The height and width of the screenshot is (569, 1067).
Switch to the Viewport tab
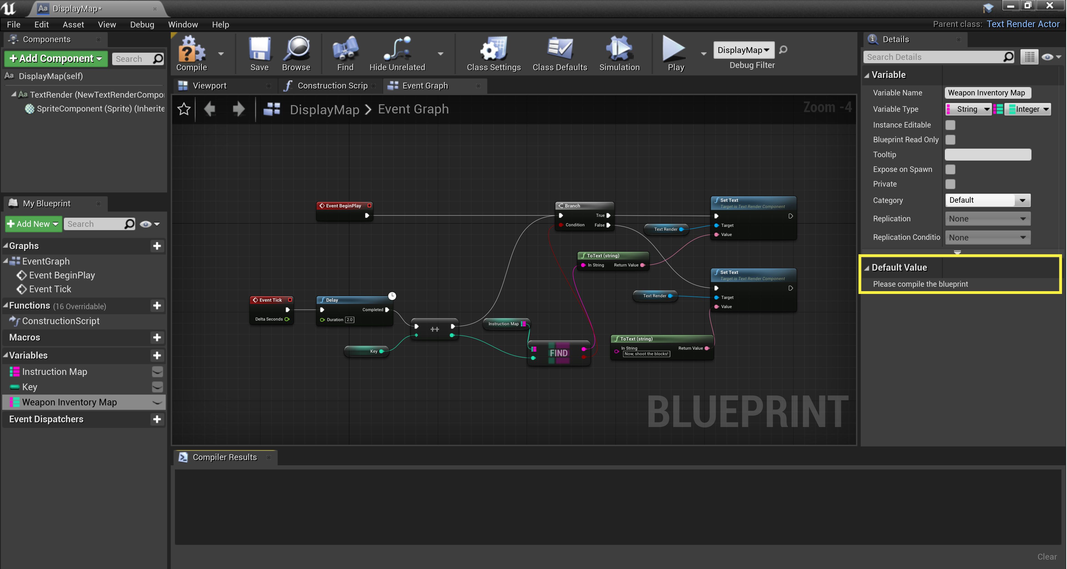point(209,86)
